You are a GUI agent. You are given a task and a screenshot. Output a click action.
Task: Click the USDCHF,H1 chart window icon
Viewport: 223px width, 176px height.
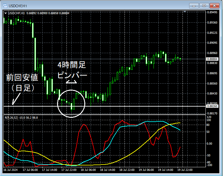coord(5,6)
